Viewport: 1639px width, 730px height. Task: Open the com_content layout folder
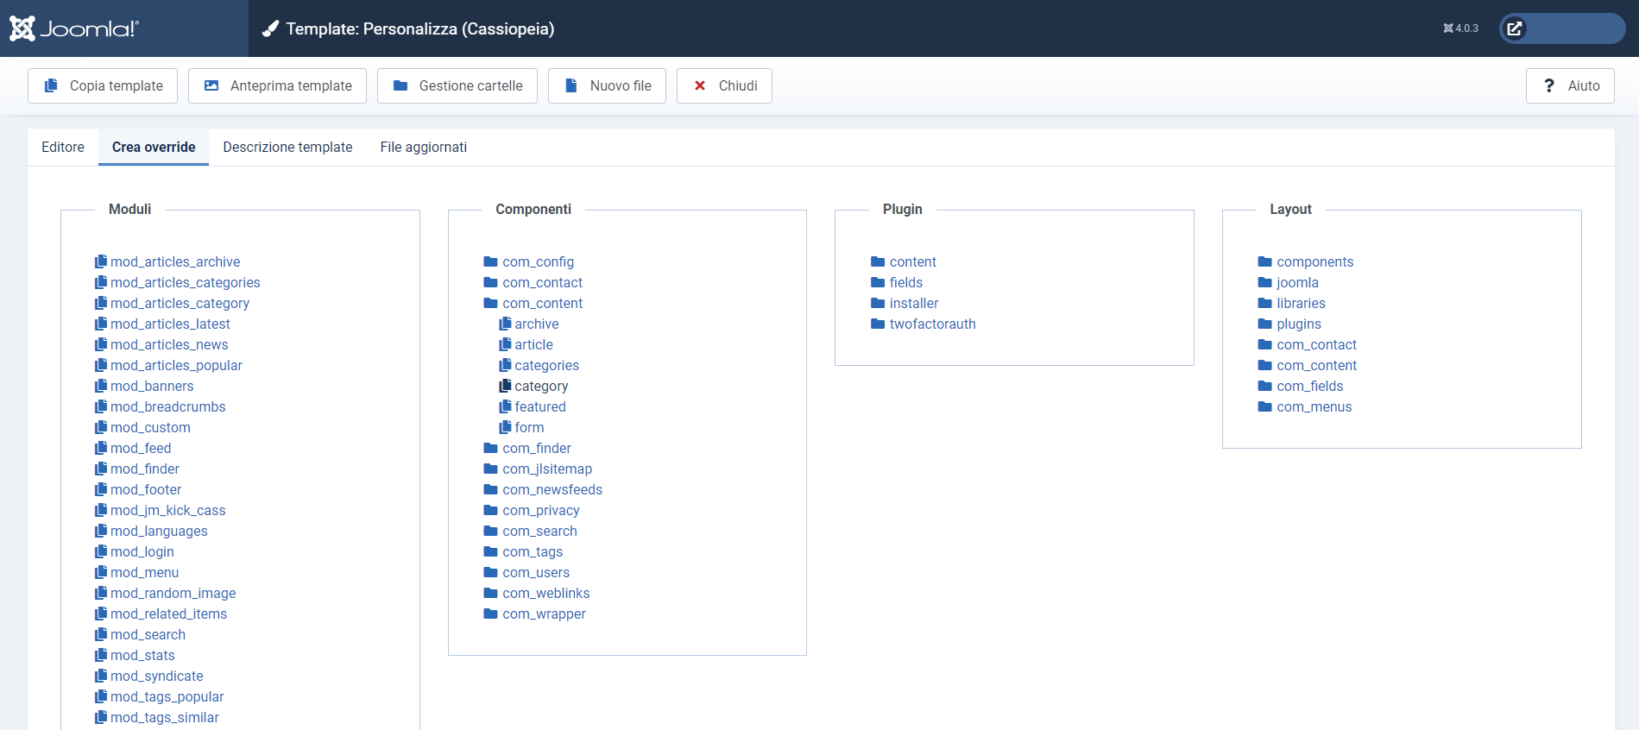click(1308, 365)
